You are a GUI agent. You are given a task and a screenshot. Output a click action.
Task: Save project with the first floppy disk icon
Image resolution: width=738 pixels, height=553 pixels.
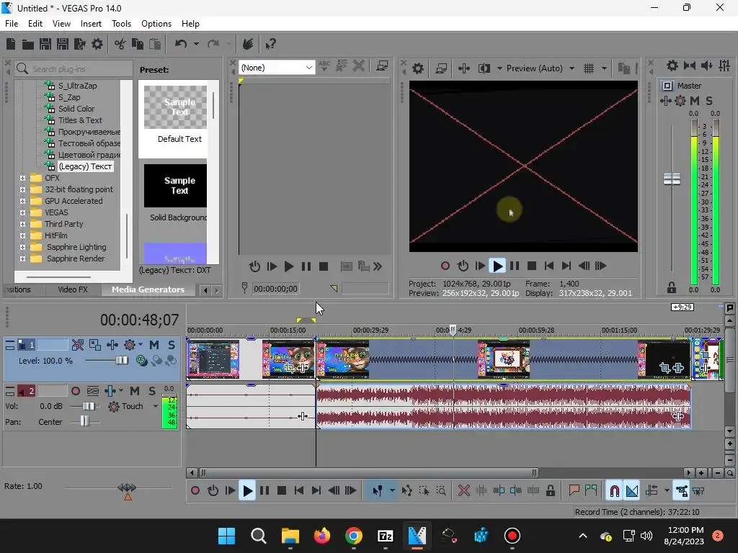pyautogui.click(x=45, y=44)
